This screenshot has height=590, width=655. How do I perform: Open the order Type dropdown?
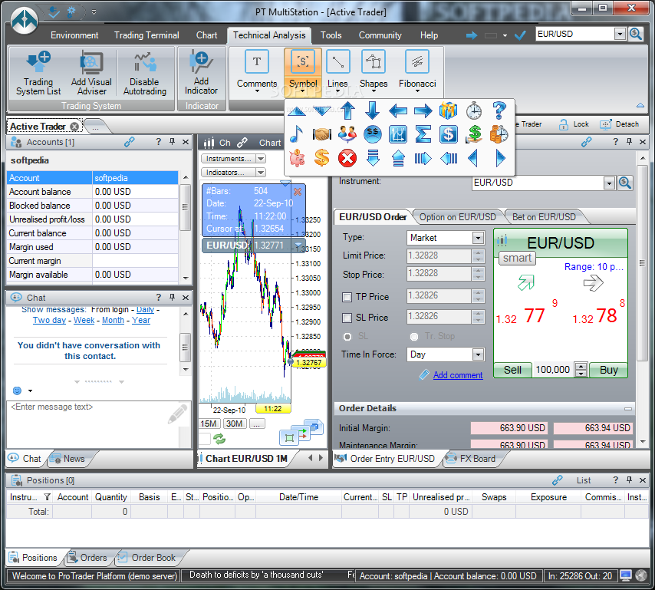coord(478,238)
